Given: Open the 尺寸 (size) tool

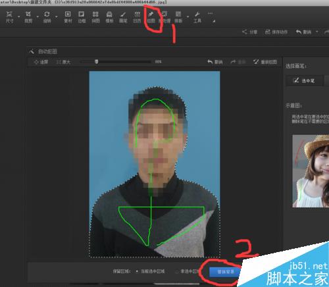Looking at the screenshot, I should pyautogui.click(x=9, y=17).
